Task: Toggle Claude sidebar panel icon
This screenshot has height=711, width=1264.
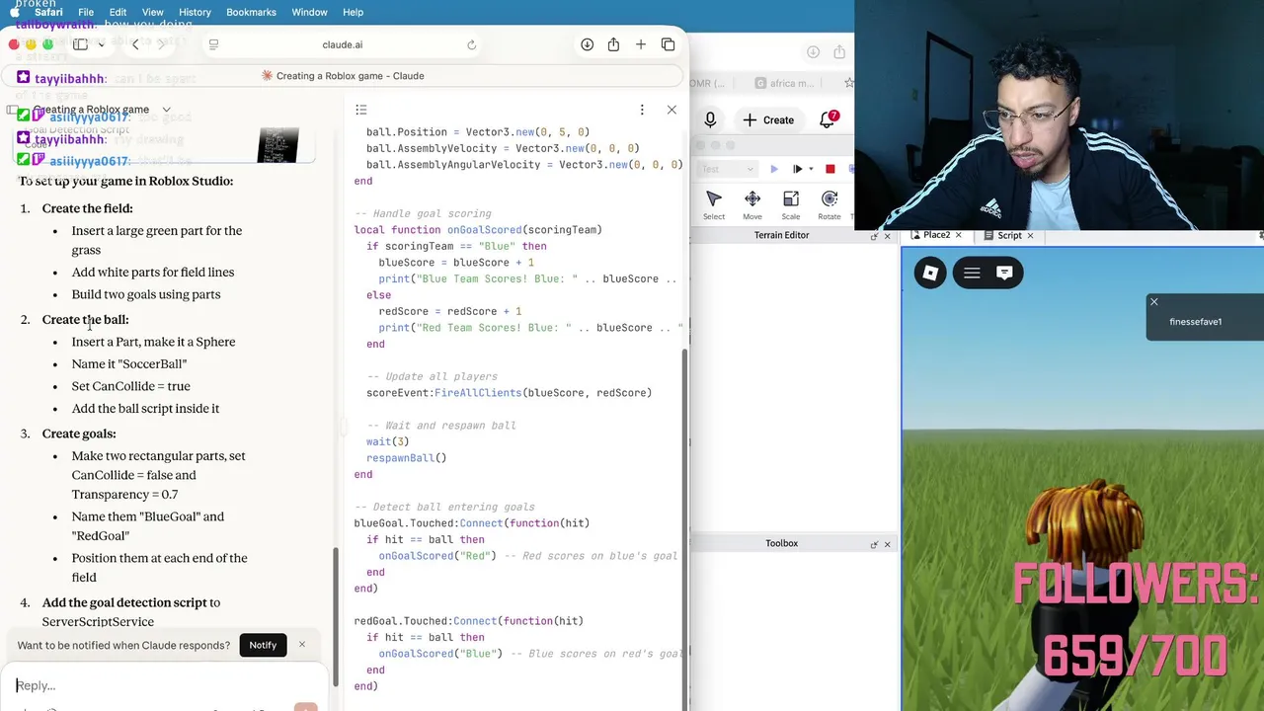Action: [14, 110]
